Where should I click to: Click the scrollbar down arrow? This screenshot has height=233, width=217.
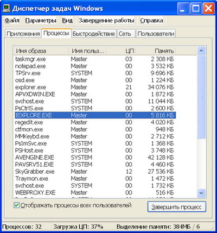tap(201, 193)
